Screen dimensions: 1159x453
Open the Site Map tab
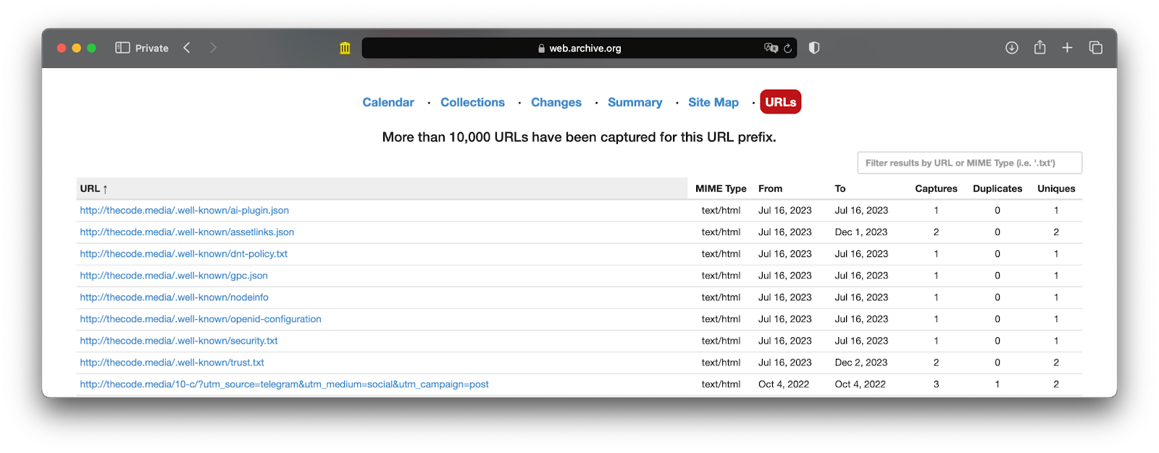713,103
